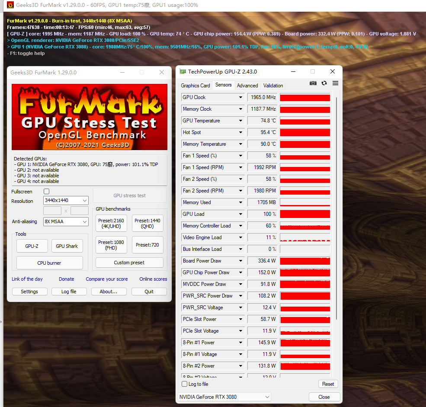Click the GPU-Z screenshot camera icon

[313, 83]
